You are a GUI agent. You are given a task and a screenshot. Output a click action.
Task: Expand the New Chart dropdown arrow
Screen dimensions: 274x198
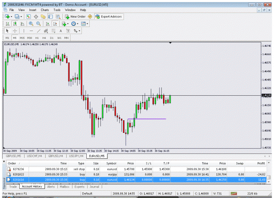coord(11,17)
